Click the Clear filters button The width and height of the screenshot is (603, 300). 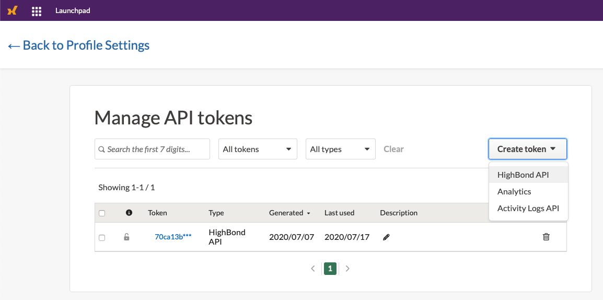[x=393, y=149]
